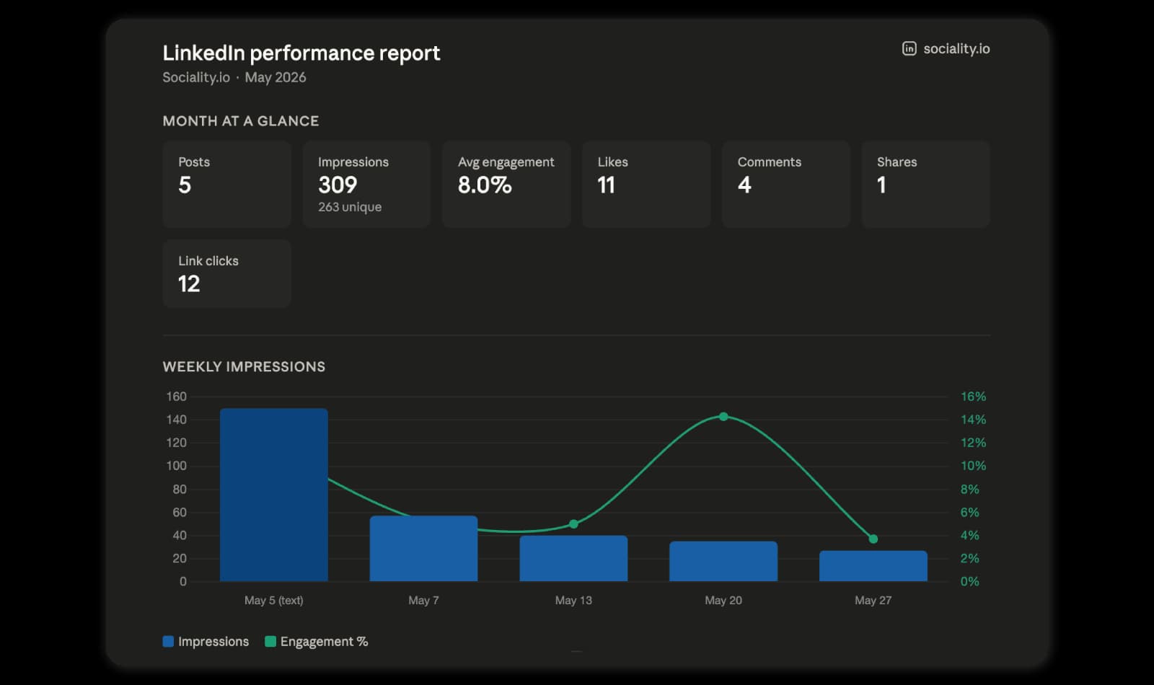Click the 'May 20' axis label
The image size is (1154, 685).
(723, 600)
